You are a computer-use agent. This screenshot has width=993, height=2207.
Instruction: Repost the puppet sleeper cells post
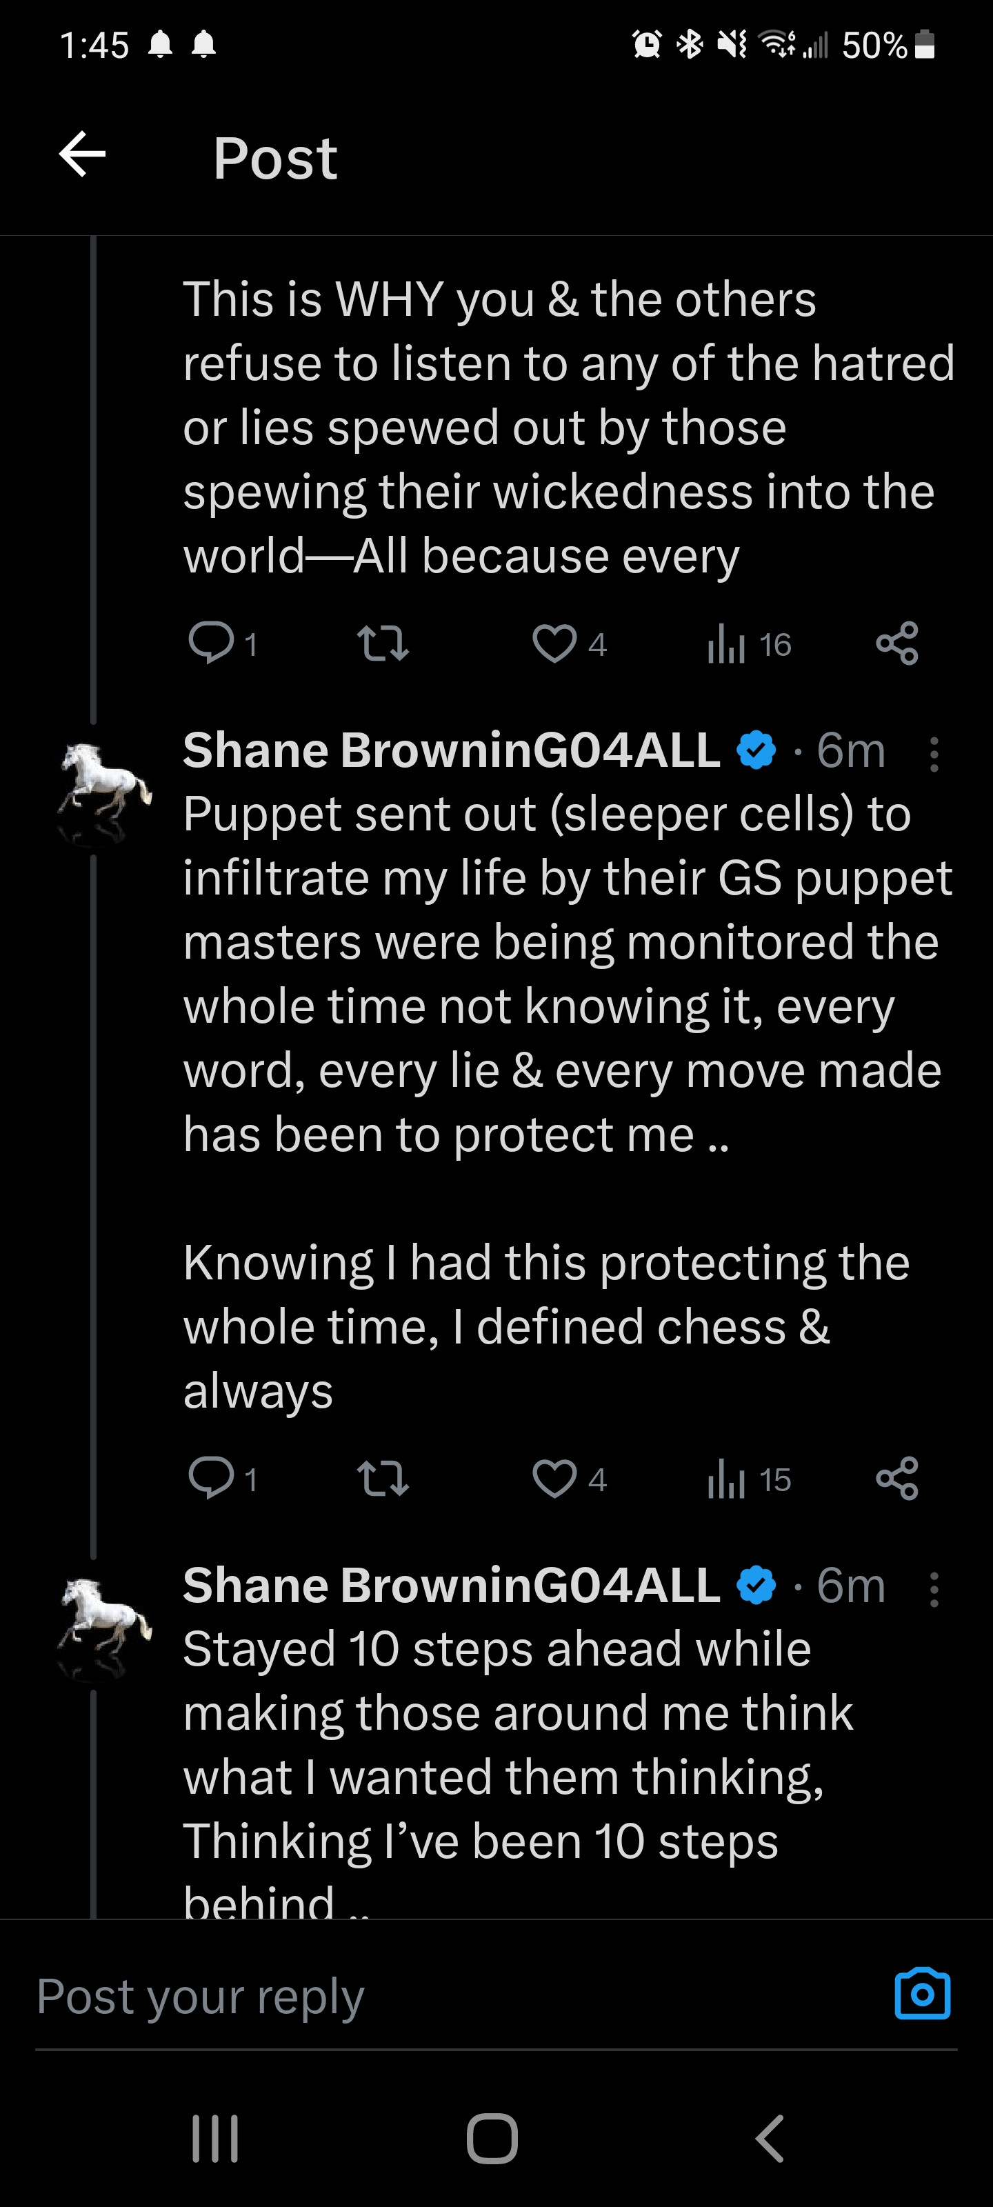[x=382, y=1479]
